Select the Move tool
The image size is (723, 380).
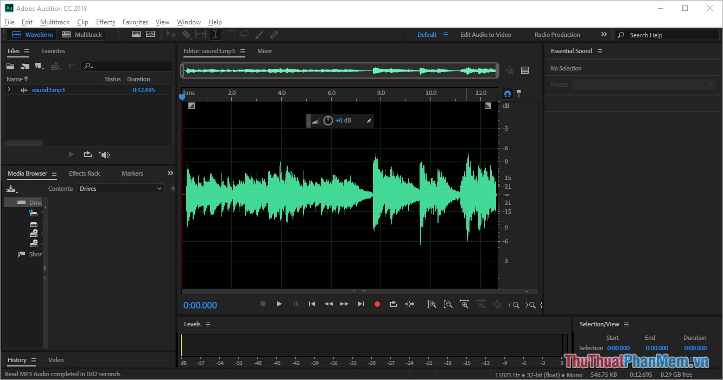pyautogui.click(x=172, y=34)
